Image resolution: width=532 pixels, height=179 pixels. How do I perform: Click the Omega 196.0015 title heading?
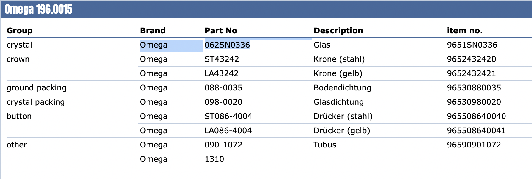point(38,10)
